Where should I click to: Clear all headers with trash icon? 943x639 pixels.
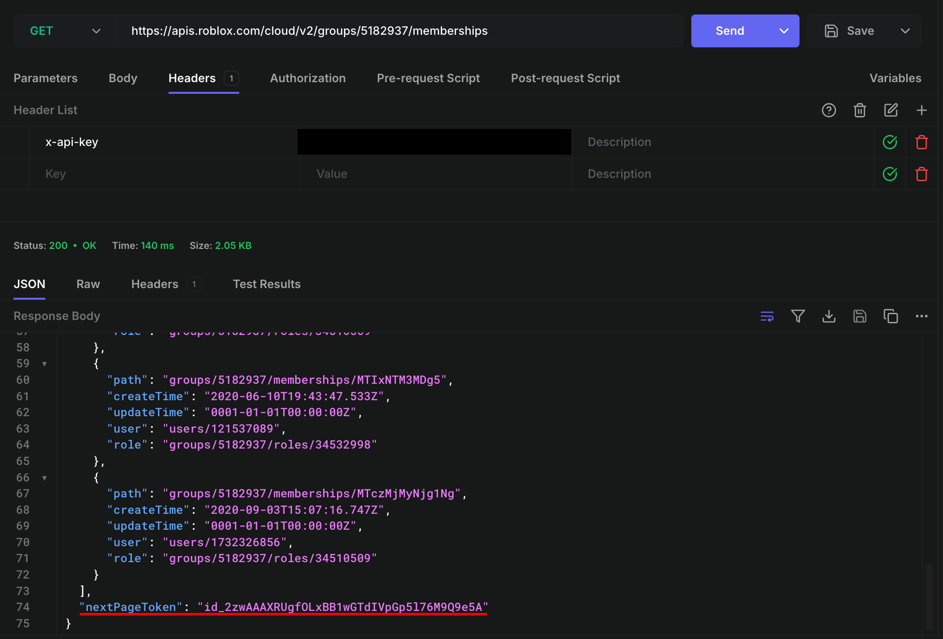point(859,110)
